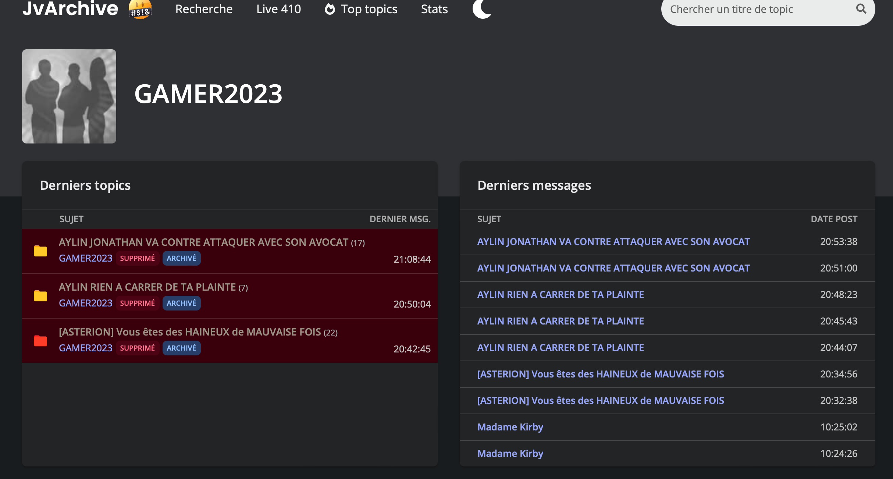
Task: Click red folder icon of ASTERION topic
Action: [x=40, y=341]
